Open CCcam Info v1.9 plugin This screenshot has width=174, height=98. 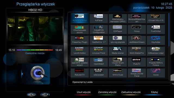(x=156, y=18)
